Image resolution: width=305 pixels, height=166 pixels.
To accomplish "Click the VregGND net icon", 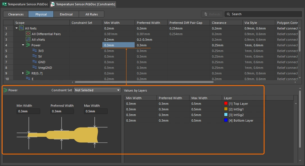I will (34, 67).
